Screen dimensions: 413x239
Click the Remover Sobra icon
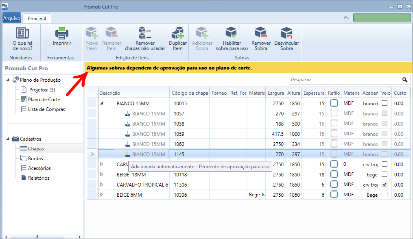(261, 33)
